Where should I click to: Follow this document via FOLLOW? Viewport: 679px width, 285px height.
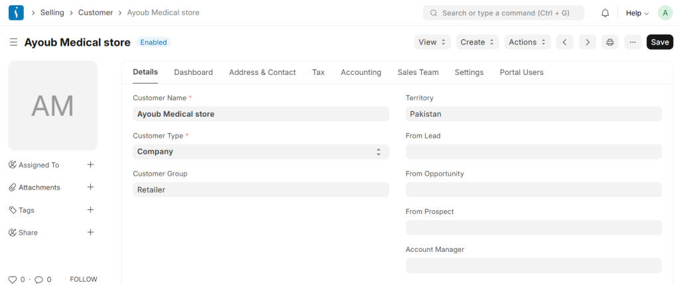point(84,280)
